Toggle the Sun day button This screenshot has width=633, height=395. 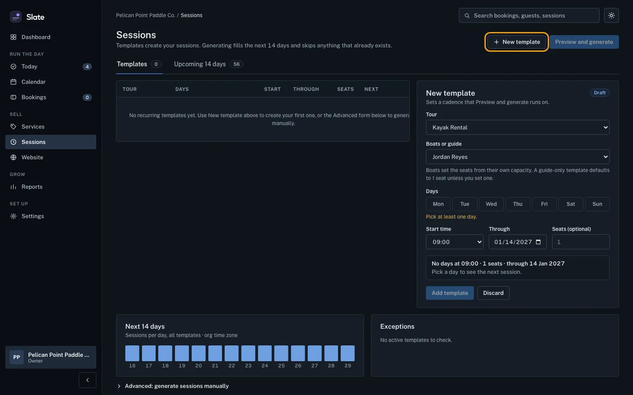pyautogui.click(x=597, y=204)
